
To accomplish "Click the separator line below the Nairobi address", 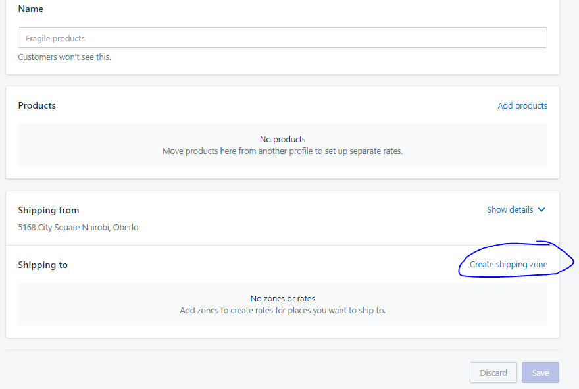I will (x=282, y=245).
